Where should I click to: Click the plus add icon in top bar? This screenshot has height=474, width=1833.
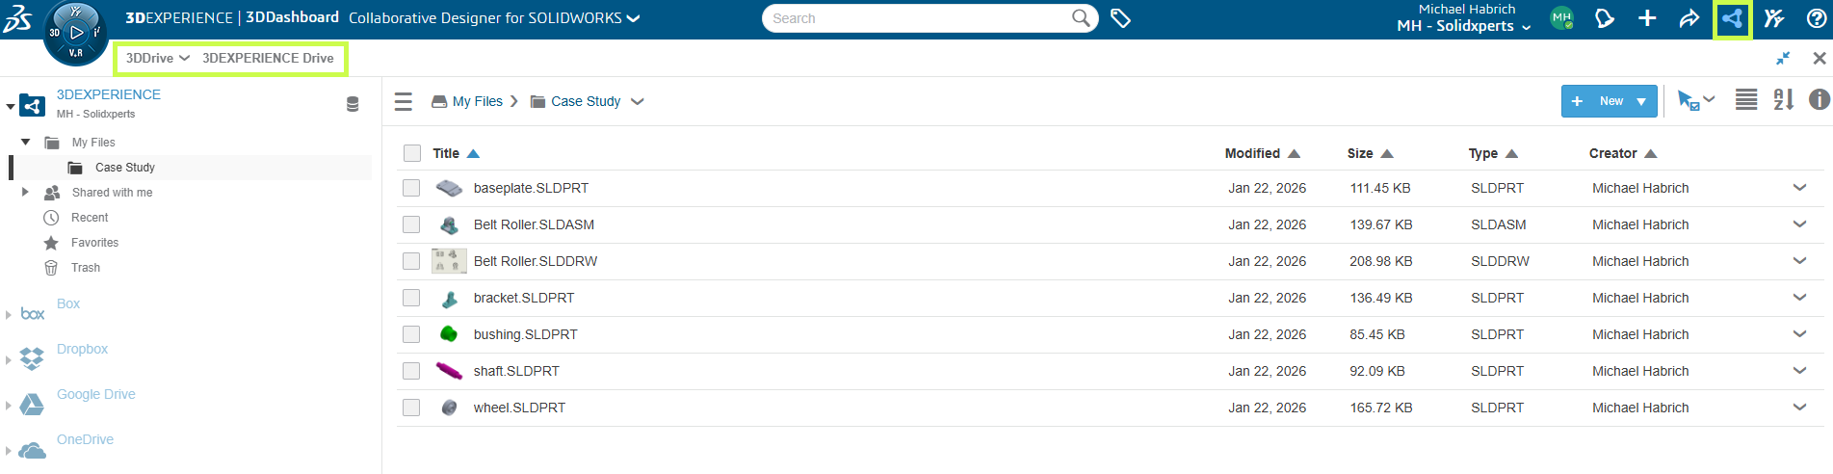click(1647, 18)
